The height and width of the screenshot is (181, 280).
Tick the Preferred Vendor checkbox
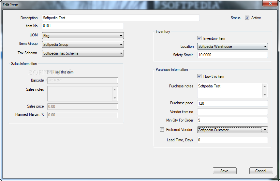pyautogui.click(x=162, y=130)
